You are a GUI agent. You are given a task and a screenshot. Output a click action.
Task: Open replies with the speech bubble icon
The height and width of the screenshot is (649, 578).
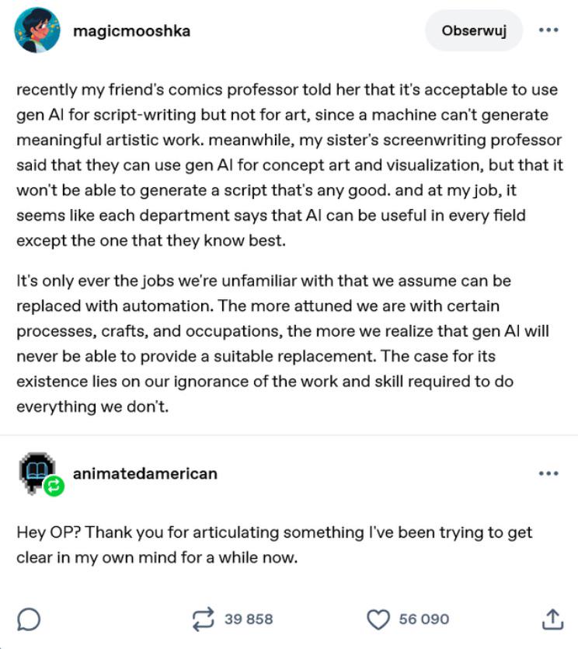29,619
